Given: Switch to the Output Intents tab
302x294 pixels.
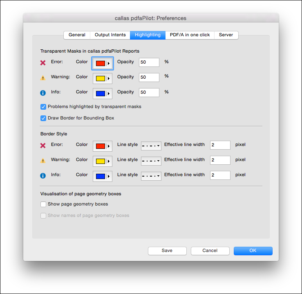Looking at the screenshot, I should 110,35.
